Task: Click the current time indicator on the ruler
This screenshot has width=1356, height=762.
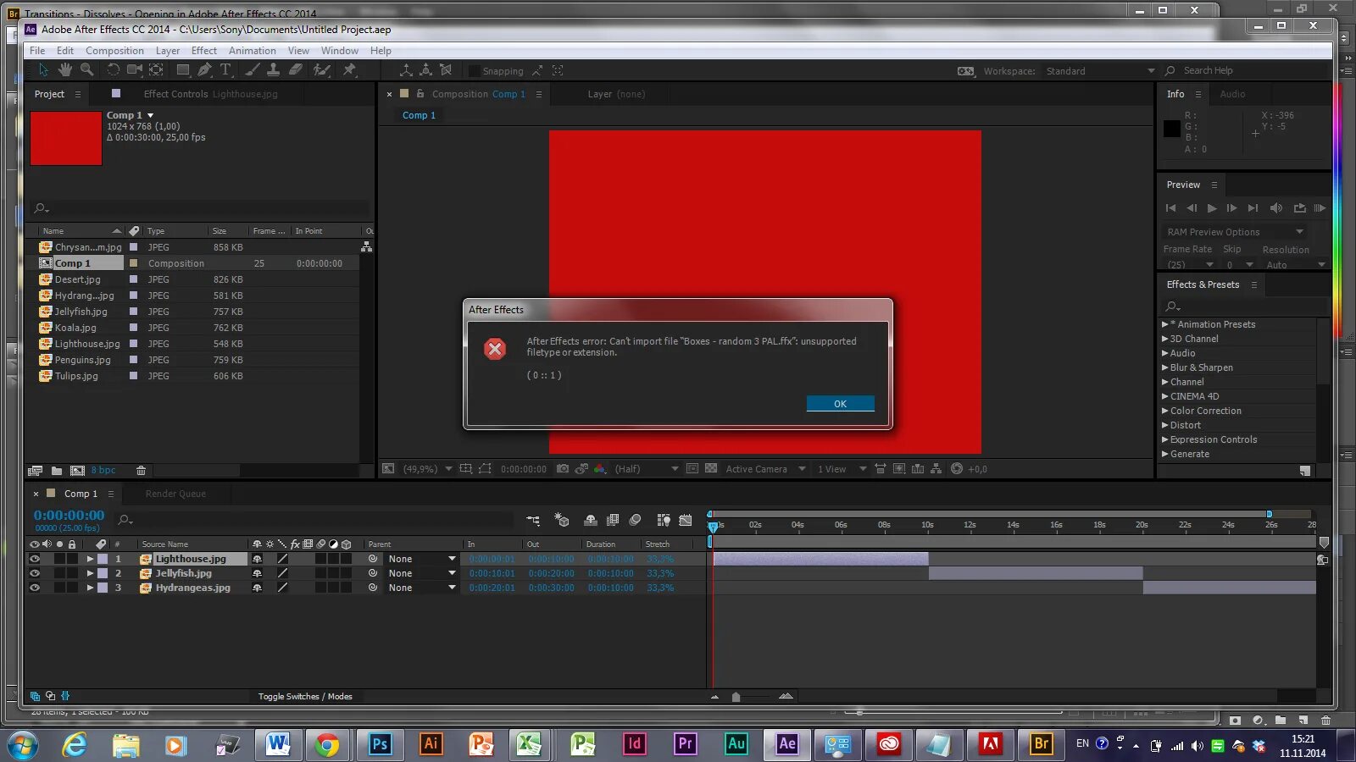Action: (x=713, y=526)
